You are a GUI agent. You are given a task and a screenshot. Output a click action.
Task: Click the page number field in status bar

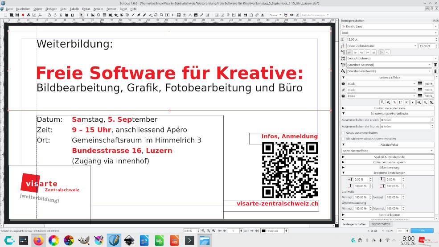(234, 231)
